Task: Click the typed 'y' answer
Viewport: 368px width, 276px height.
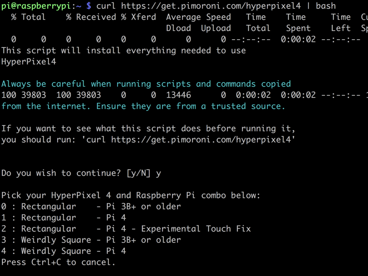Action: coord(158,174)
